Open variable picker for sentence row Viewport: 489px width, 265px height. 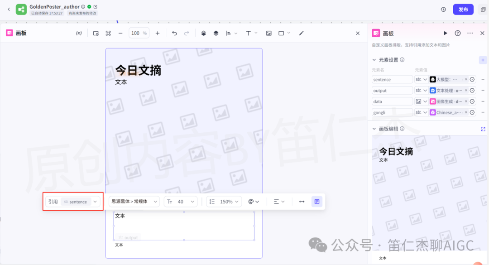[472, 79]
